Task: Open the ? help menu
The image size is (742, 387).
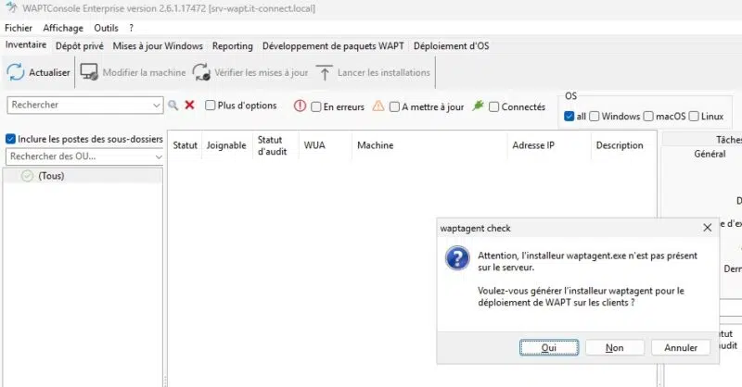Action: coord(131,28)
